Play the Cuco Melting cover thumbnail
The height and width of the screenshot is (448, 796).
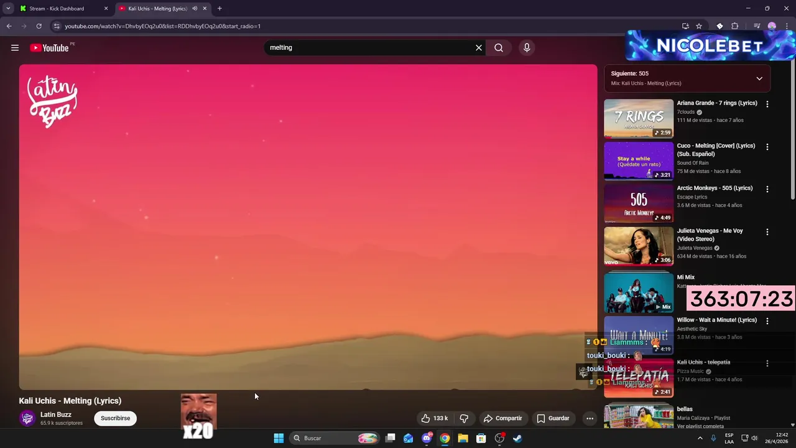(639, 161)
